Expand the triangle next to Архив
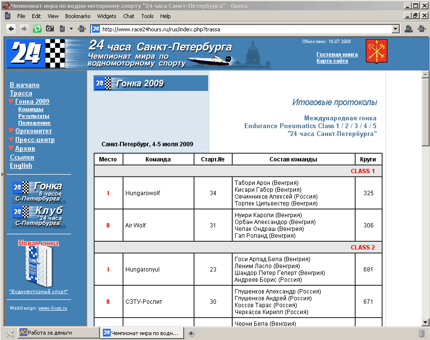The width and height of the screenshot is (430, 340). tap(11, 148)
